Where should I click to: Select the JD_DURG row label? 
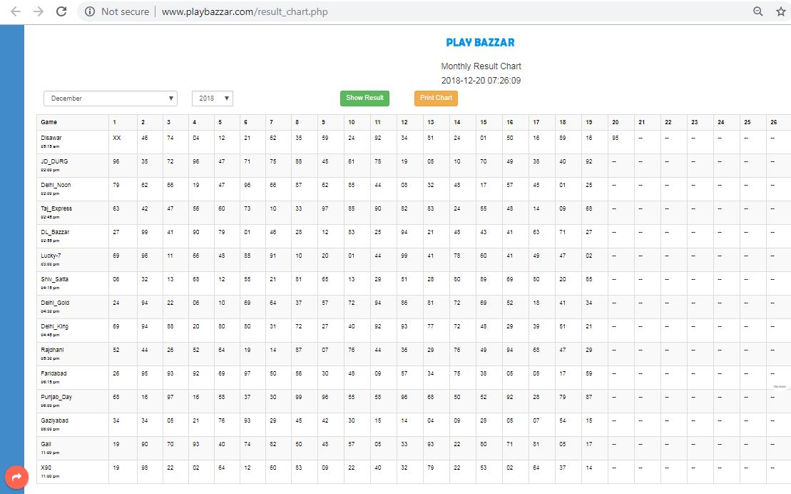(54, 161)
